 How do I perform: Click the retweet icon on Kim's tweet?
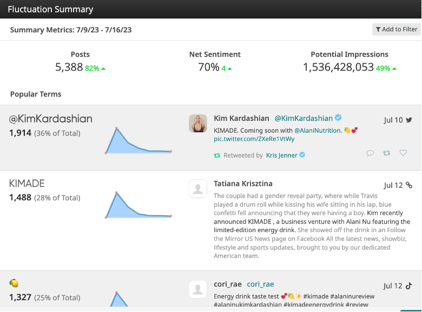pos(387,153)
